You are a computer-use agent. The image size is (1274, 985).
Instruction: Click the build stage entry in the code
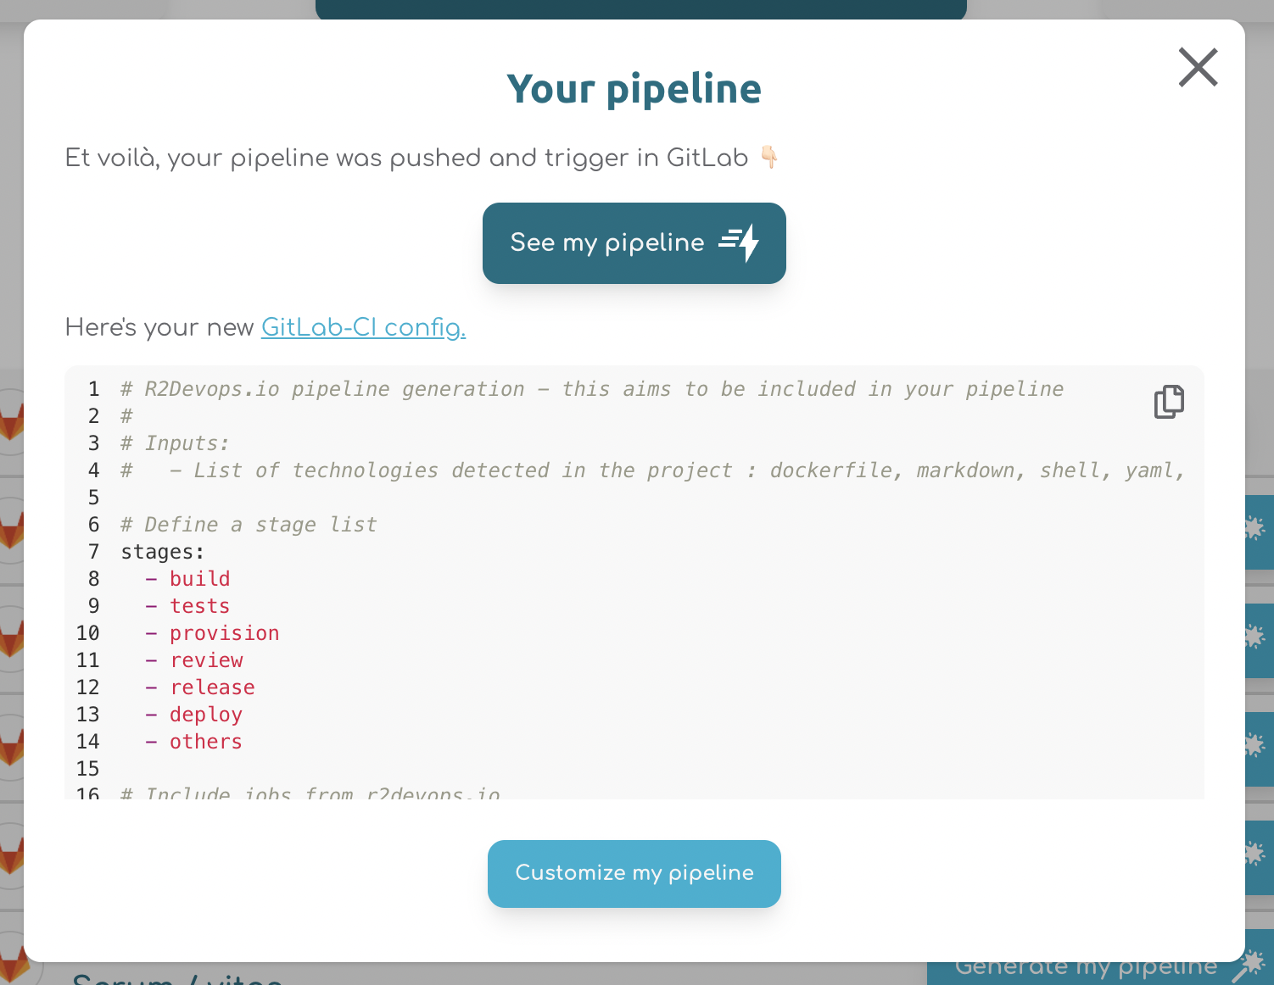coord(200,578)
